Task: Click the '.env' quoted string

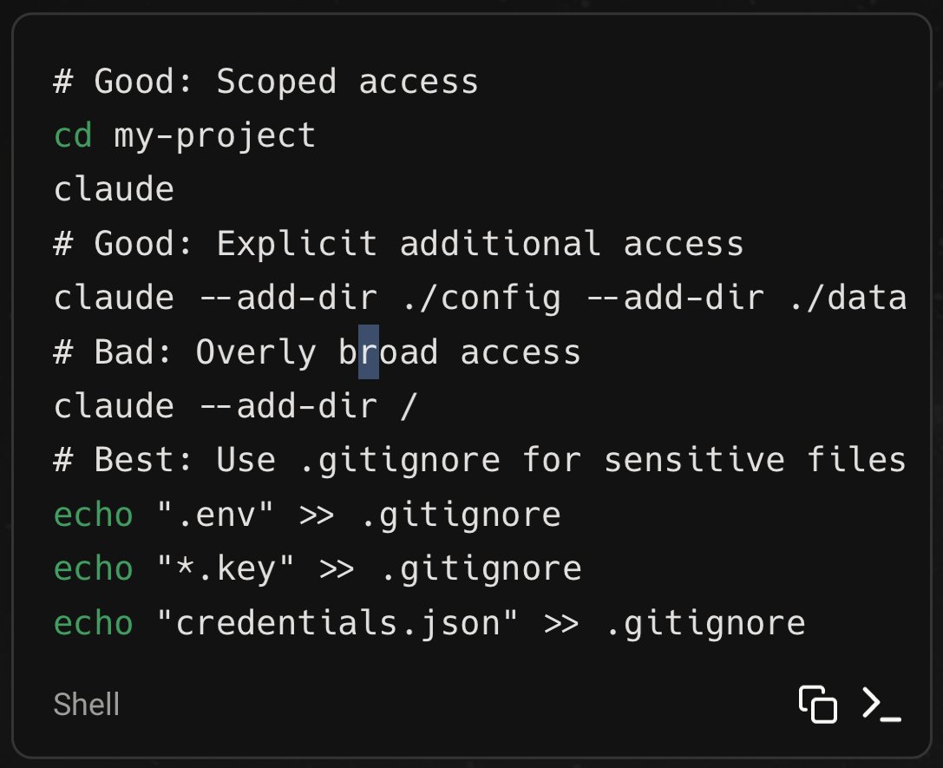Action: [x=215, y=515]
